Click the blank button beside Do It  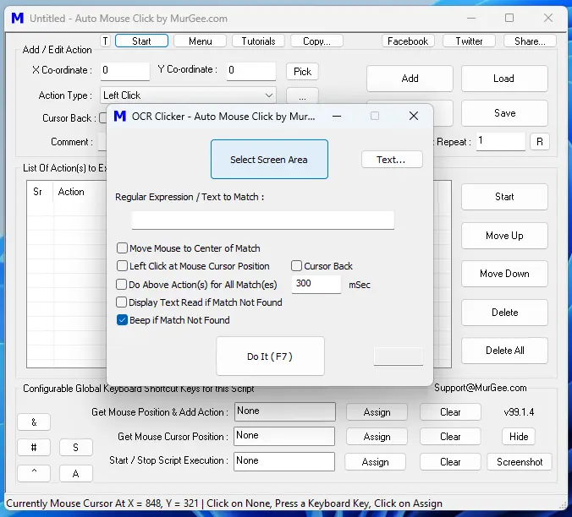[x=399, y=356]
